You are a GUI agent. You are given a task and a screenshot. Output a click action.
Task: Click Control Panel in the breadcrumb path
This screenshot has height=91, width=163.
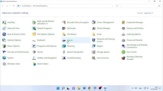point(26,6)
